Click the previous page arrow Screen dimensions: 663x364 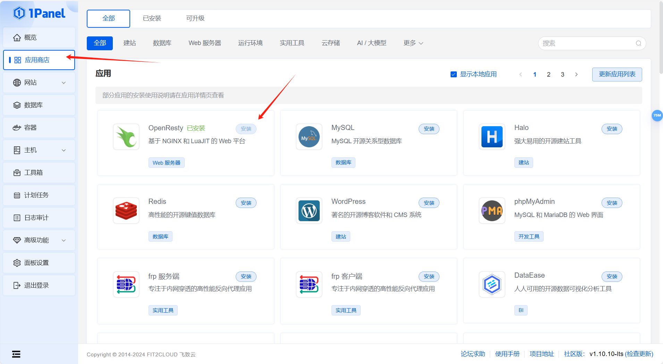click(520, 74)
